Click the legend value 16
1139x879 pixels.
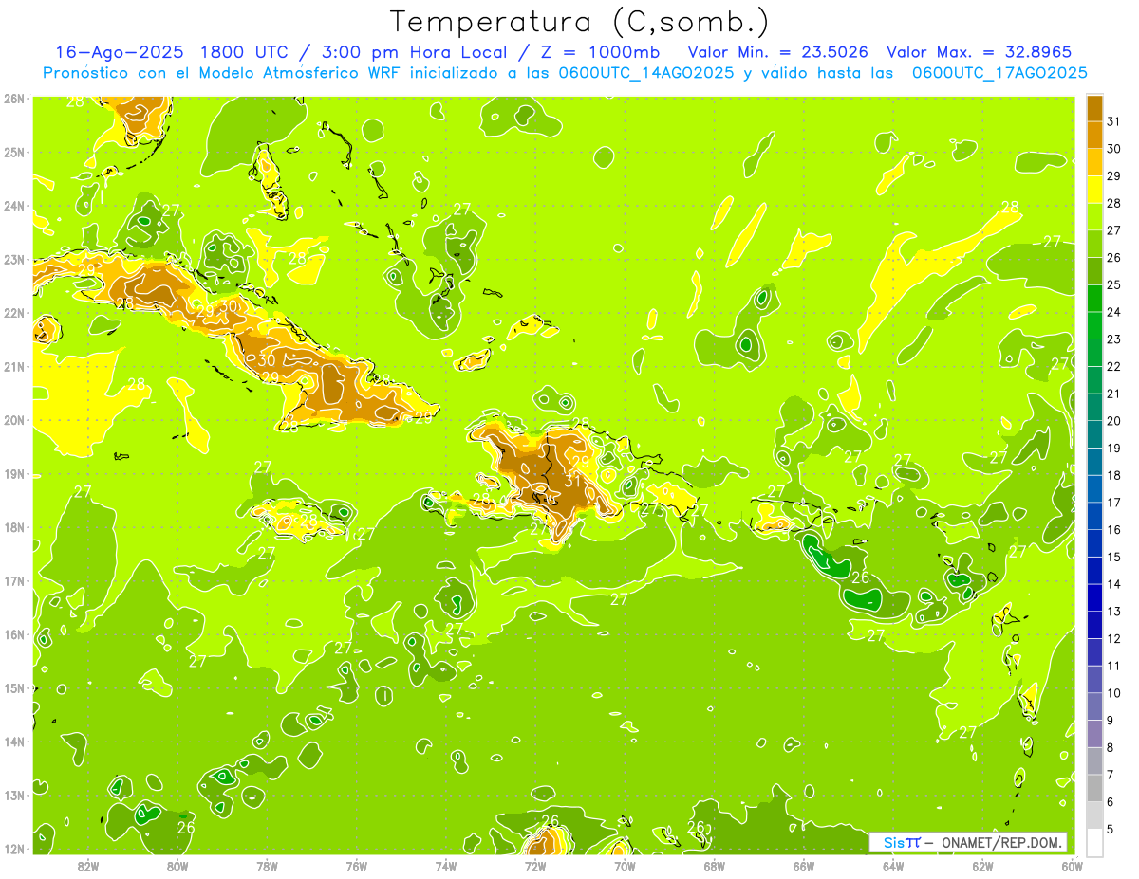point(1114,529)
